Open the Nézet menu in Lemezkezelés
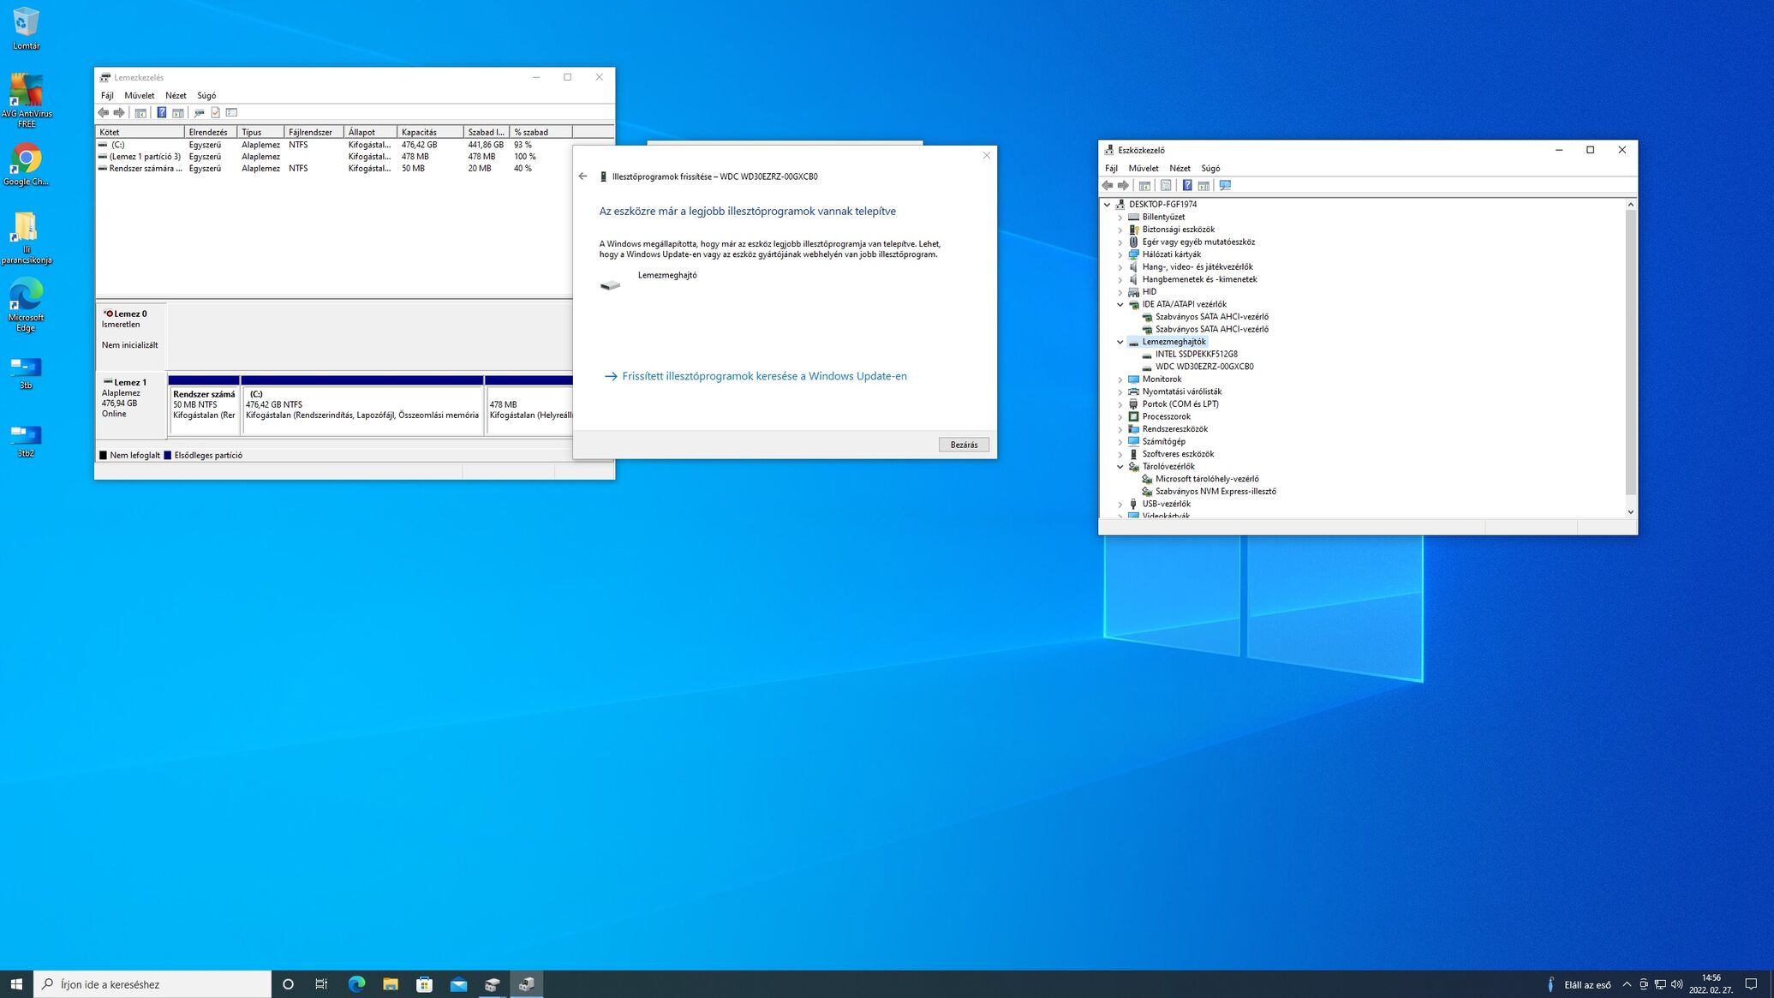The width and height of the screenshot is (1774, 998). (x=176, y=95)
